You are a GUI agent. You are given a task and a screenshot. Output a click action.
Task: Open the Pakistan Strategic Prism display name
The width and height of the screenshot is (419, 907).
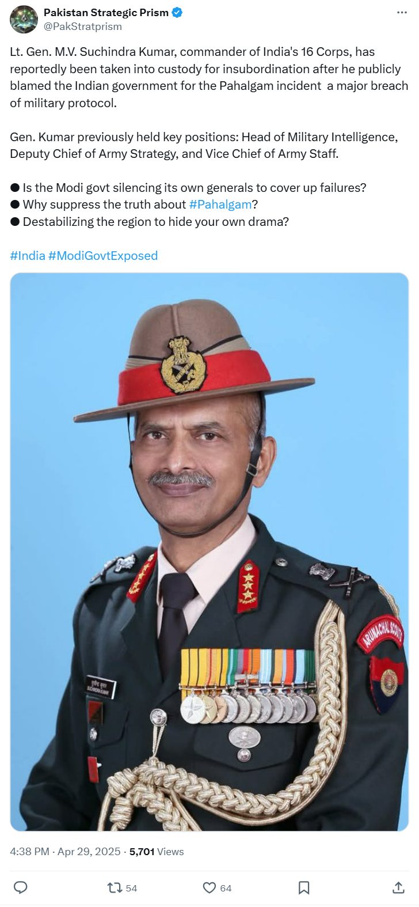106,13
